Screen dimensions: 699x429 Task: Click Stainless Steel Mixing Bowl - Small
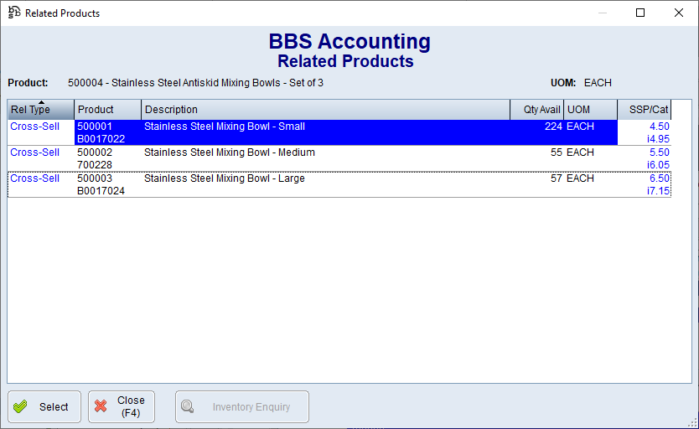(x=225, y=127)
